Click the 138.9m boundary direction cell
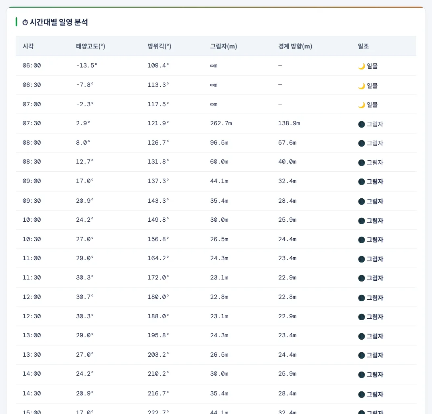Screen dimensions: 432x414 289,123
